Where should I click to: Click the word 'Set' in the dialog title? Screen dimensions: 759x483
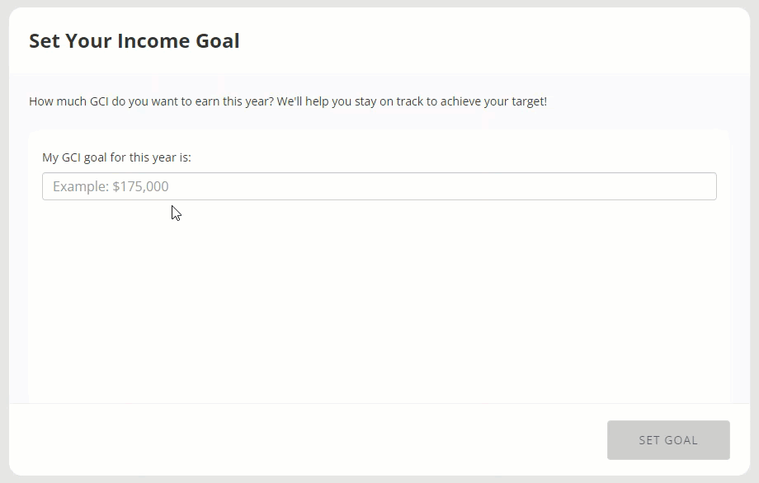(45, 41)
